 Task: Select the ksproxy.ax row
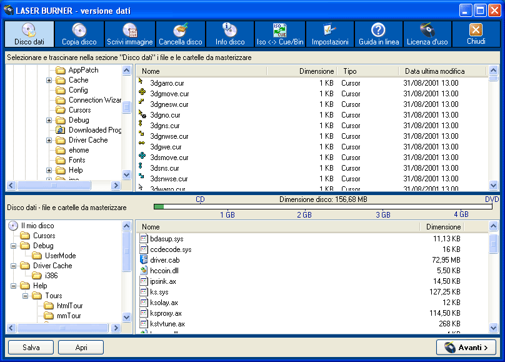tap(311, 313)
